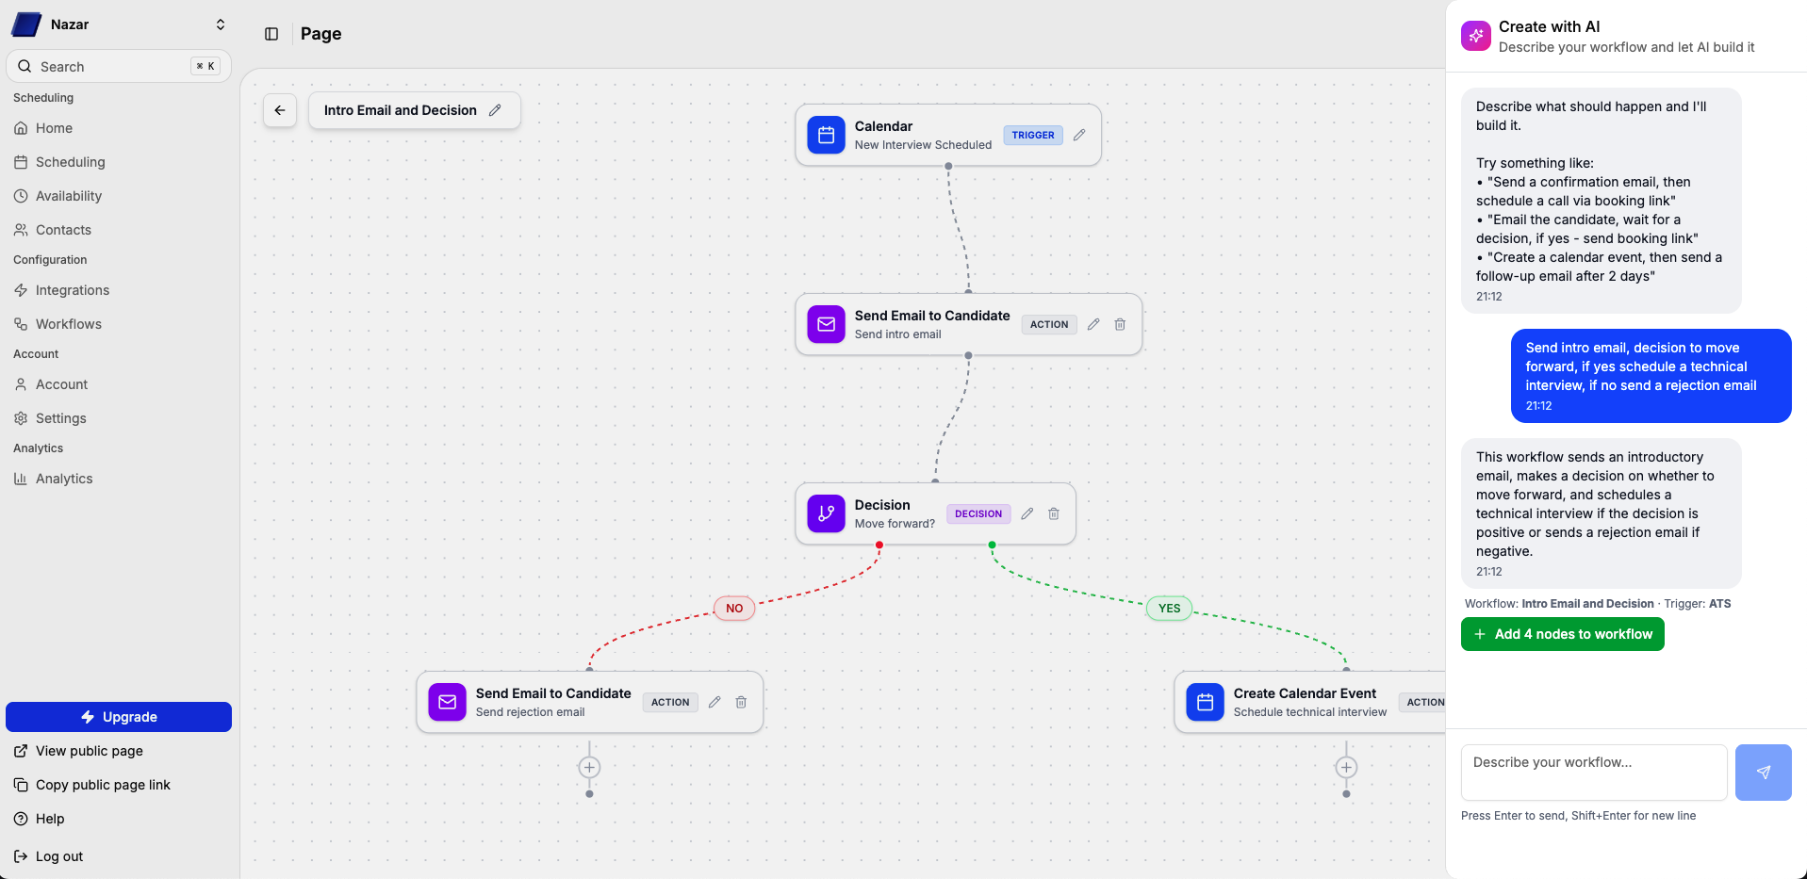Open View public page

pyautogui.click(x=89, y=751)
